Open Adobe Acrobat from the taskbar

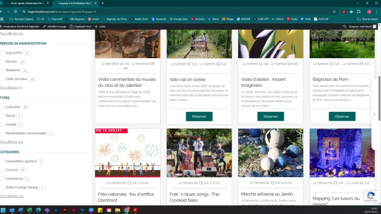[135, 210]
